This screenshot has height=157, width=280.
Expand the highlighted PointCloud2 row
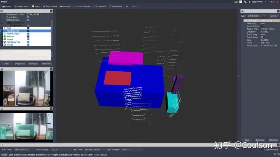[x=2, y=31]
